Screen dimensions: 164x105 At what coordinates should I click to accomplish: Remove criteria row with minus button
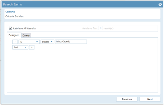(x=15, y=42)
